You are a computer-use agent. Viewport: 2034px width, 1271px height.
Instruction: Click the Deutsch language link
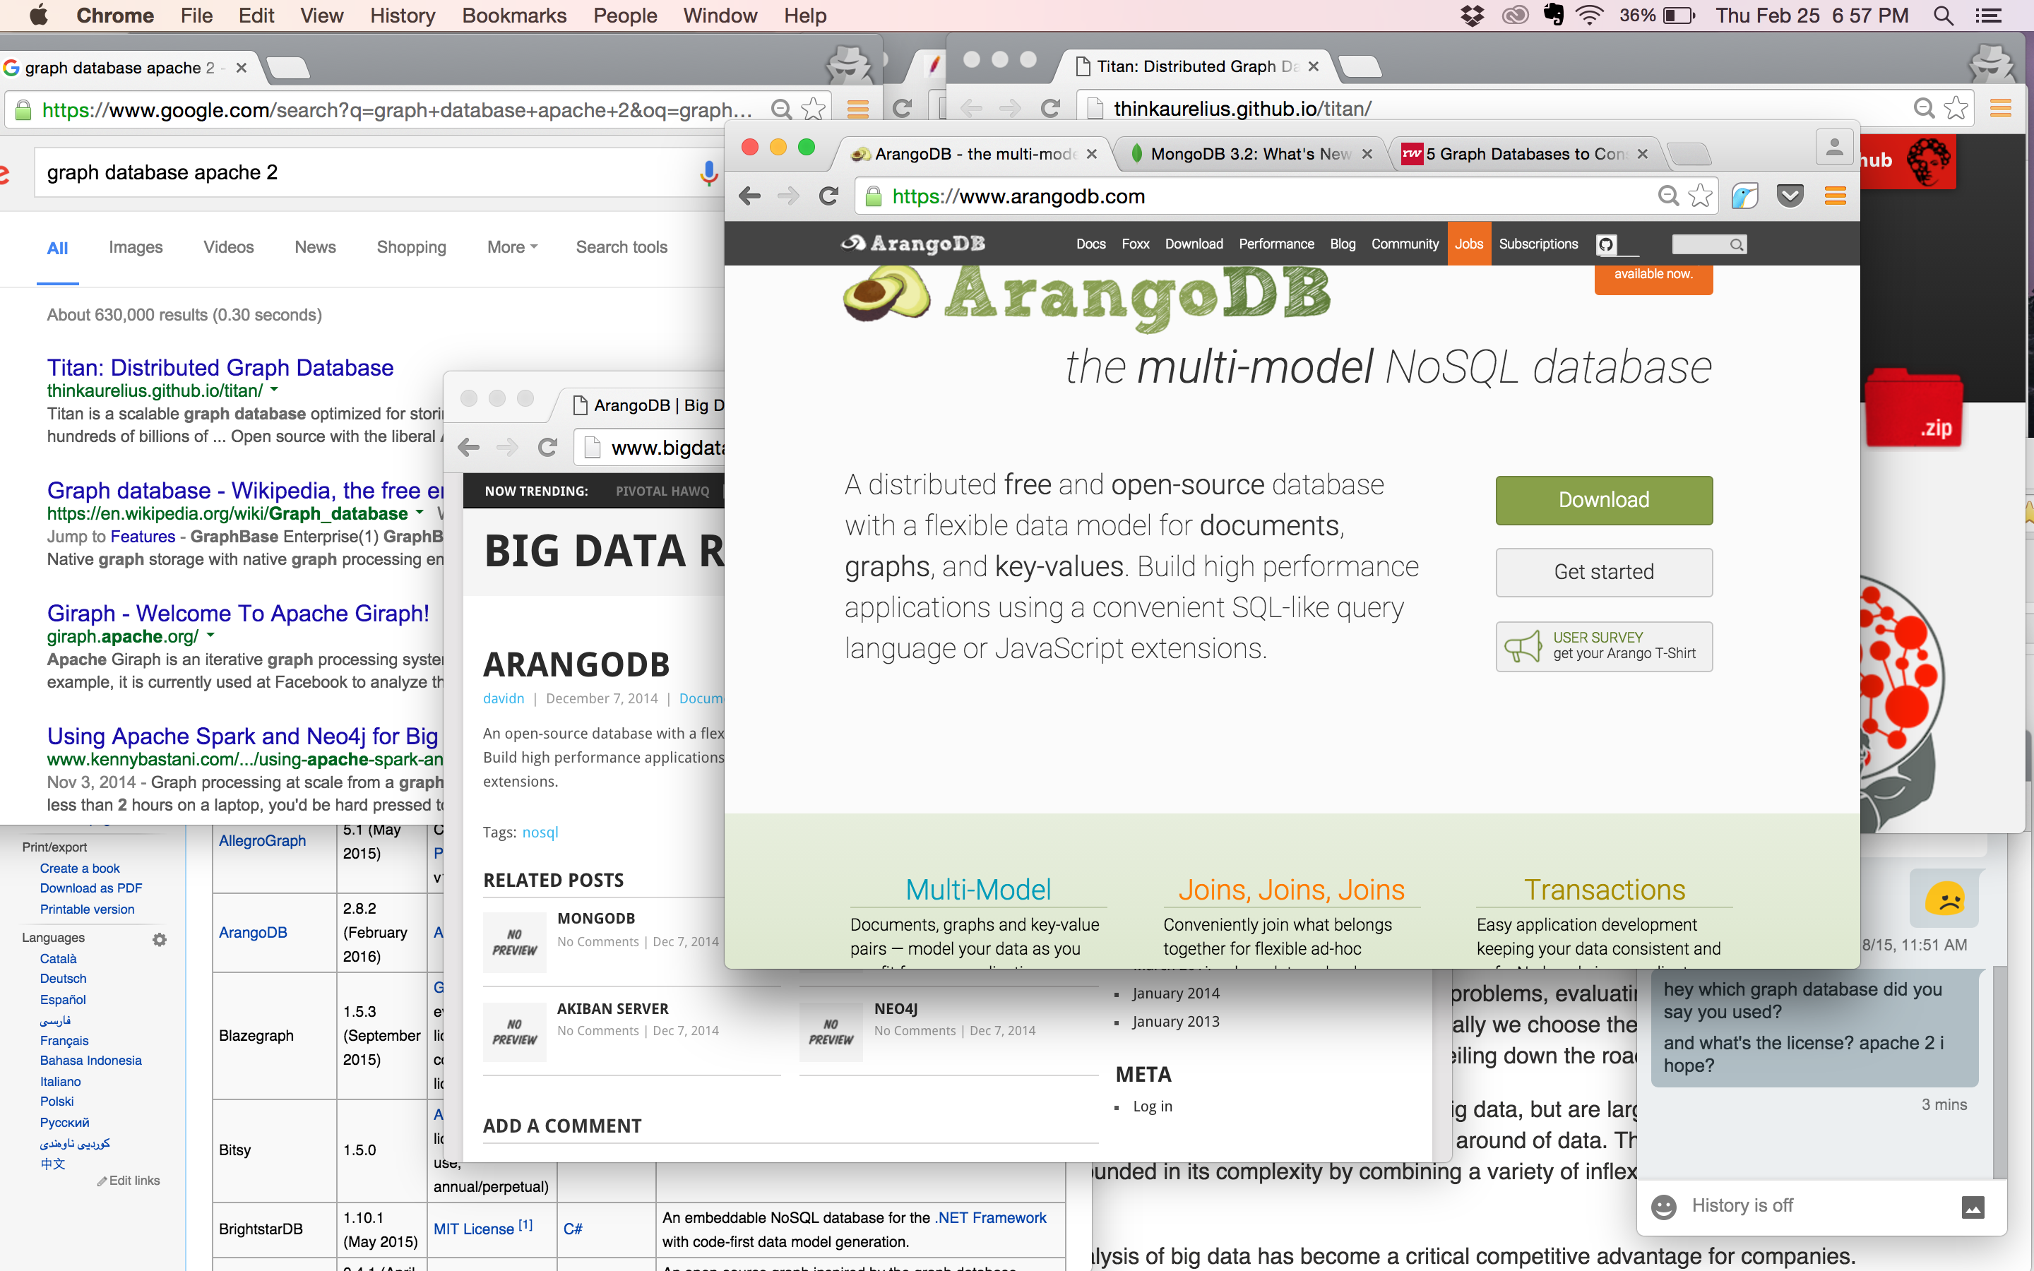pos(63,979)
